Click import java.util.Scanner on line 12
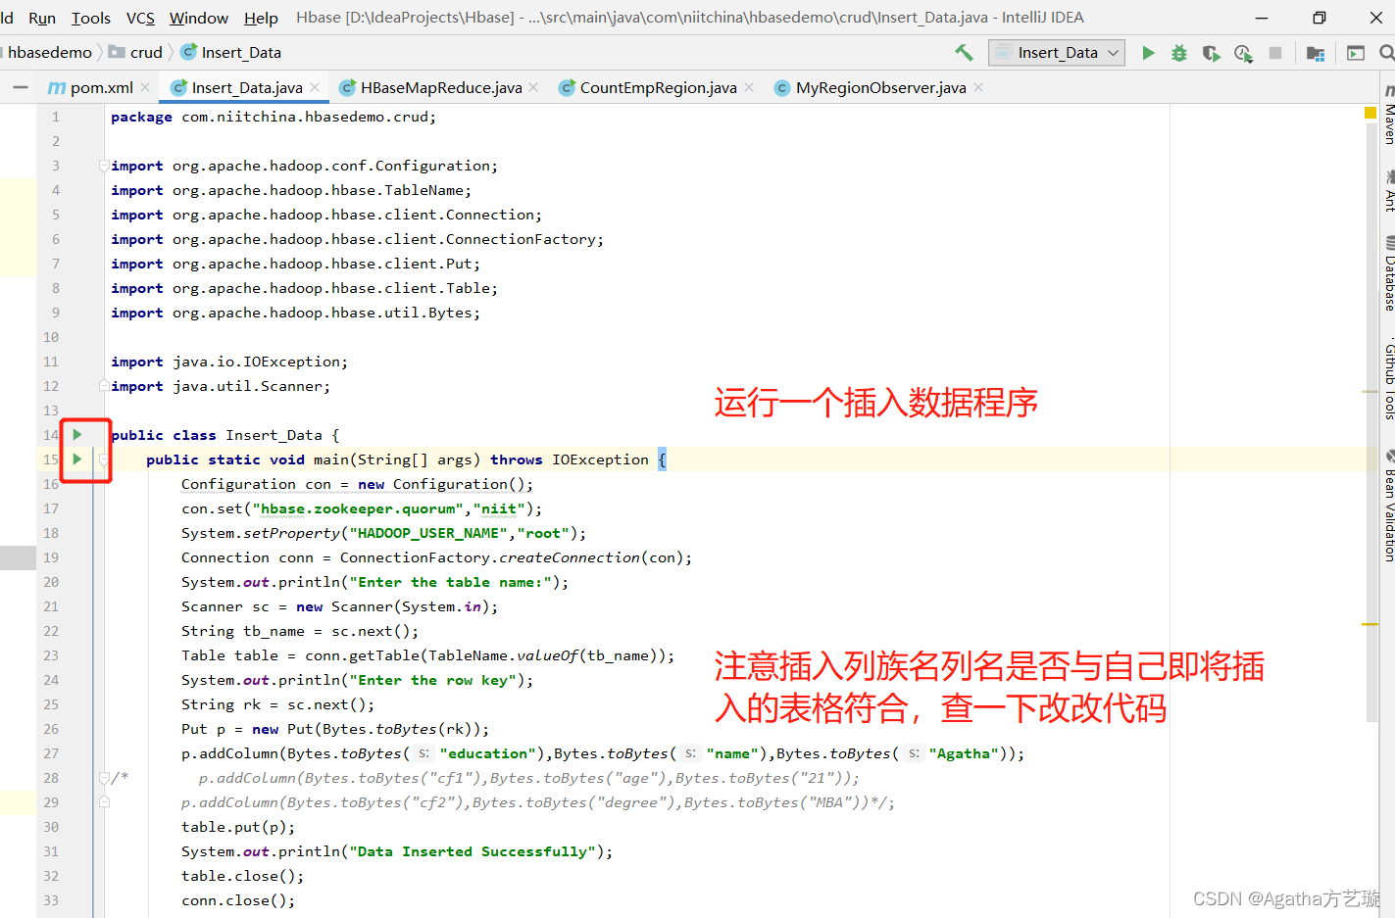Viewport: 1395px width, 918px height. click(221, 386)
